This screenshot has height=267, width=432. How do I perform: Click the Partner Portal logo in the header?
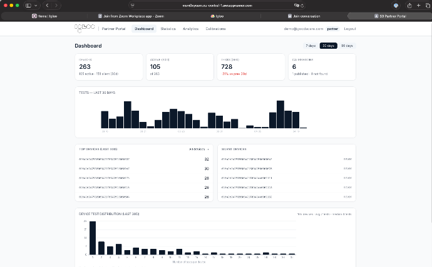[x=84, y=29]
